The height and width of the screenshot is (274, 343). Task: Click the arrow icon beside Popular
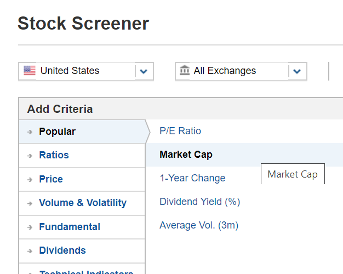click(x=30, y=132)
